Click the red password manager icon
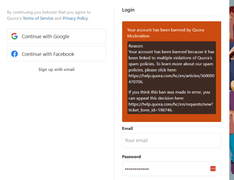Image resolution: width=234 pixels, height=180 pixels. click(213, 168)
